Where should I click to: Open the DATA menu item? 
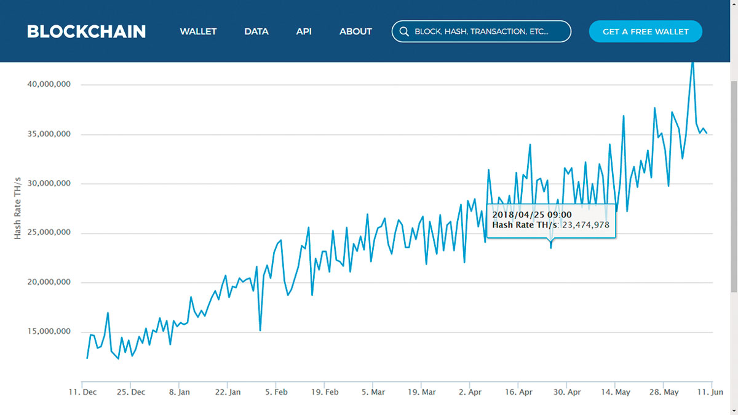point(256,31)
